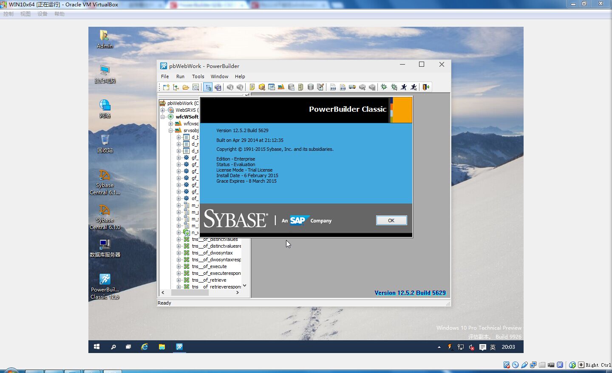The height and width of the screenshot is (373, 612).
Task: Click the Open folder toolbar icon
Action: coord(186,87)
